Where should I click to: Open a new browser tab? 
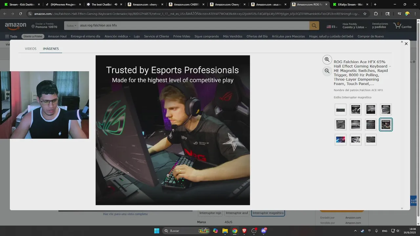[375, 5]
